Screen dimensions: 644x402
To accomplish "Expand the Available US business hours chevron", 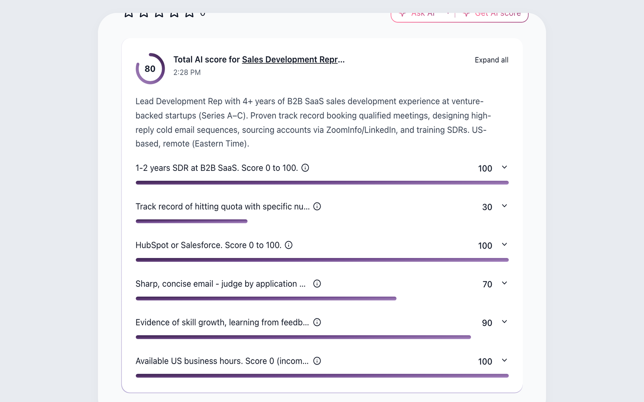I will (504, 360).
